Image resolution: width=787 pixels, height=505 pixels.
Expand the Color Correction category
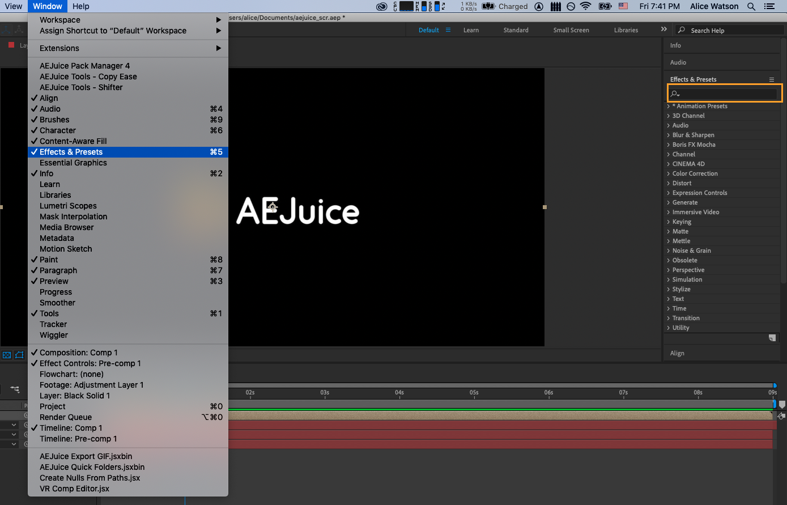669,173
